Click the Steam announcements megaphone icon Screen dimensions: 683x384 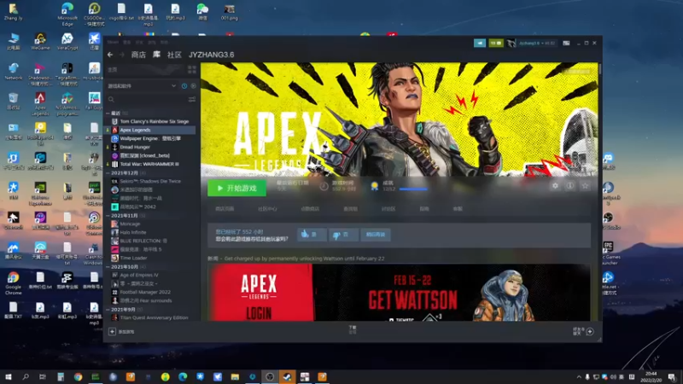[480, 44]
